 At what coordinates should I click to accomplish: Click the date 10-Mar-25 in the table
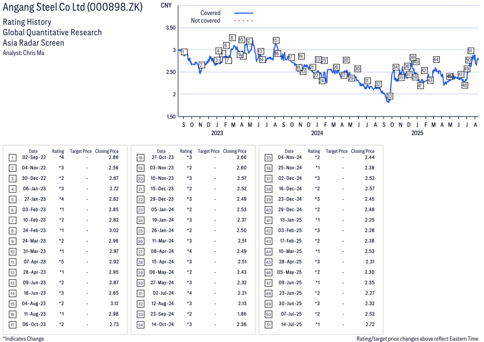290,251
